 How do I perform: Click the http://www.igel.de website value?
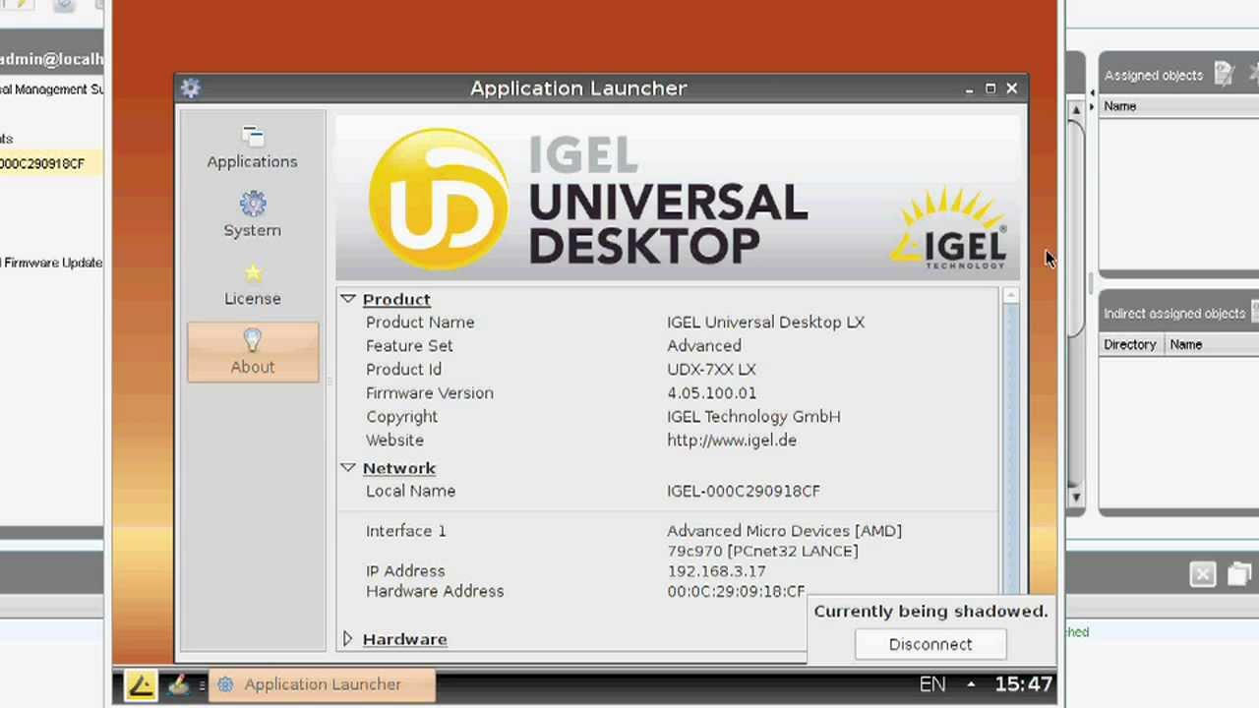732,441
